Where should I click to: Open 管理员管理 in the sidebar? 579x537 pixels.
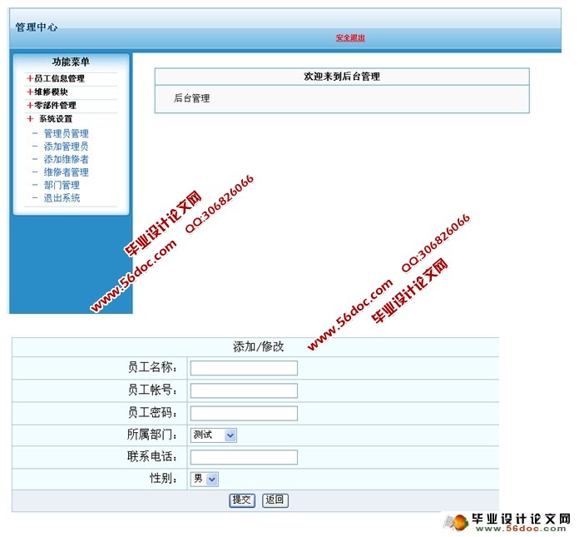coord(66,133)
